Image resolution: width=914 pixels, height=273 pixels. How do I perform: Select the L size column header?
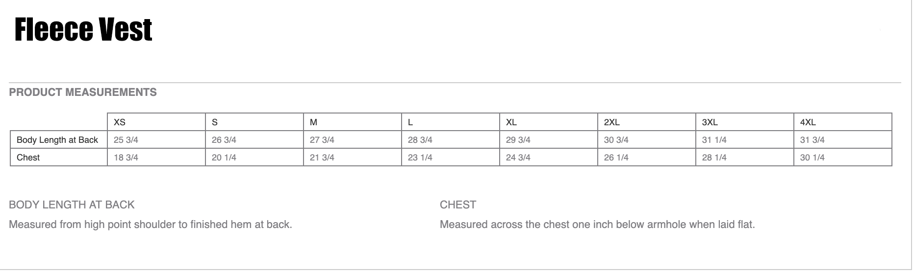pos(410,122)
